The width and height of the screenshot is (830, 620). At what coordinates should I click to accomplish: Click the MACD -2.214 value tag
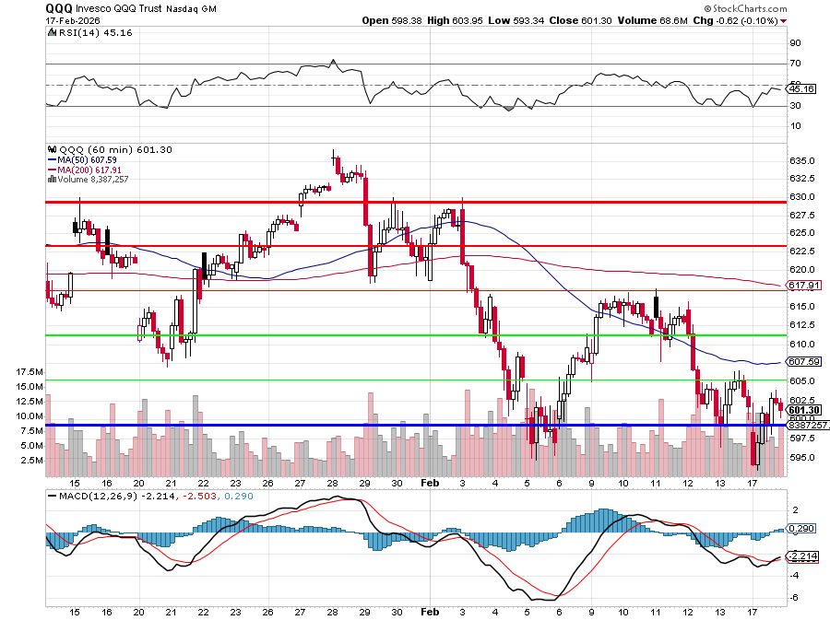coord(802,556)
